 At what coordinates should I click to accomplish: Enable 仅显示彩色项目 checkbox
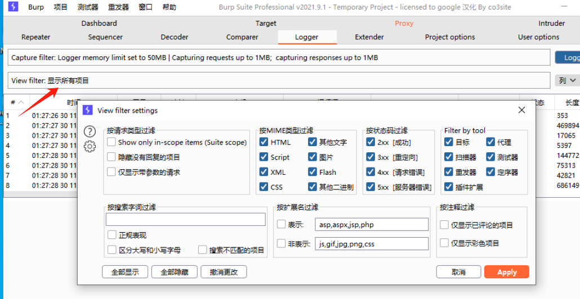click(444, 243)
